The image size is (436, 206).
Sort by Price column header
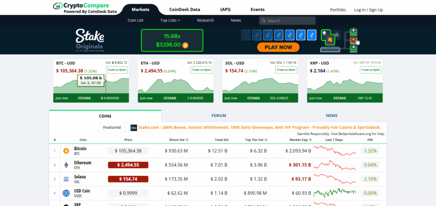[128, 140]
